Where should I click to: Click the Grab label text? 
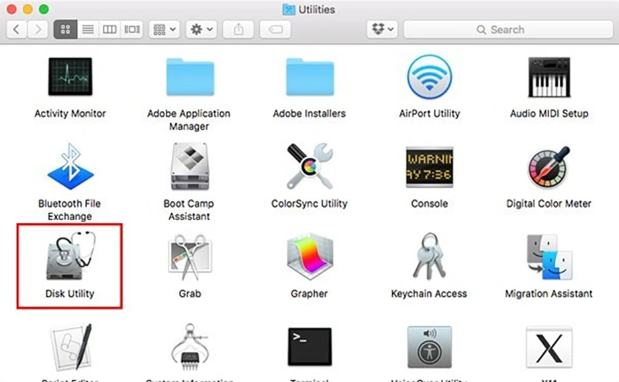pos(190,293)
